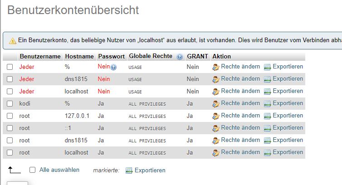Viewport: 342px width, 185px height.
Task: Select checkbox for root at localhost
Action: point(10,152)
